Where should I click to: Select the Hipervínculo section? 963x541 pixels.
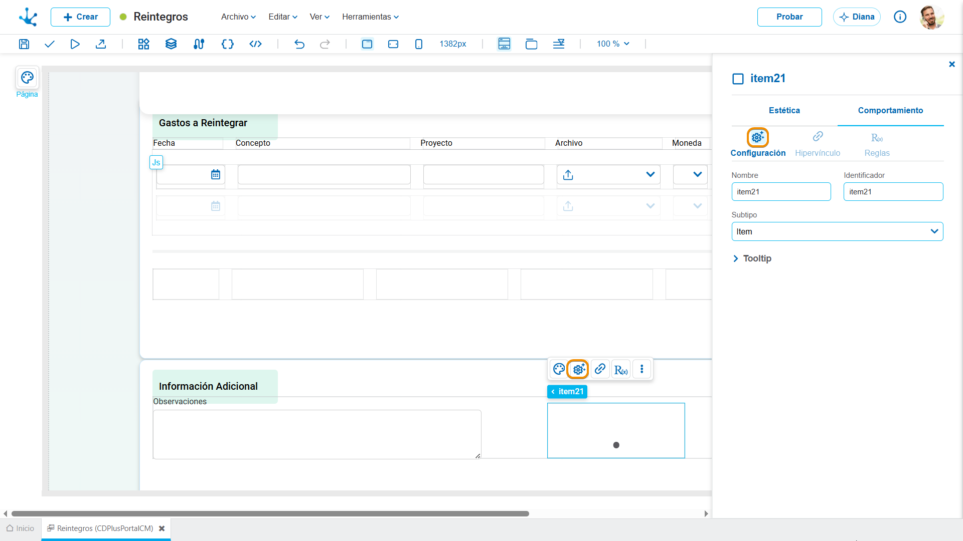pyautogui.click(x=818, y=143)
